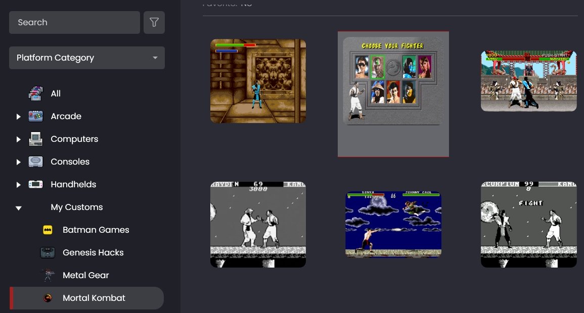Open the Scorpion vs Kano FIGHT screenshot
This screenshot has height=313, width=584.
point(529,225)
